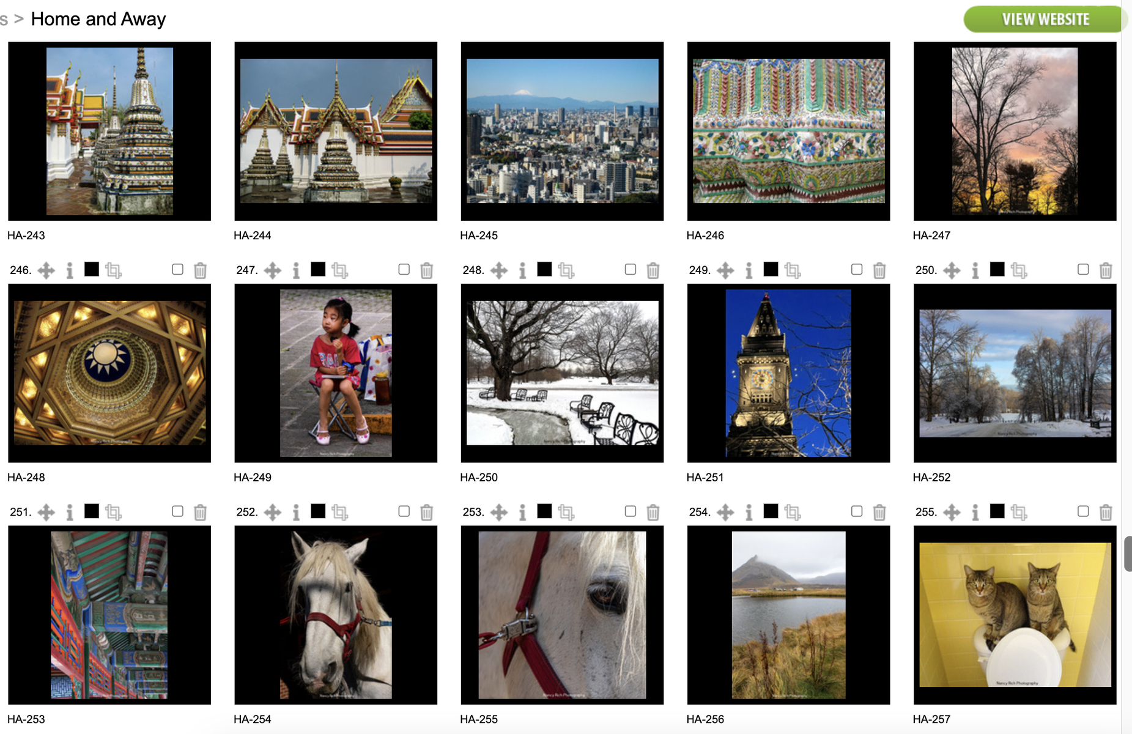Click the crop icon for image 255

click(1019, 512)
